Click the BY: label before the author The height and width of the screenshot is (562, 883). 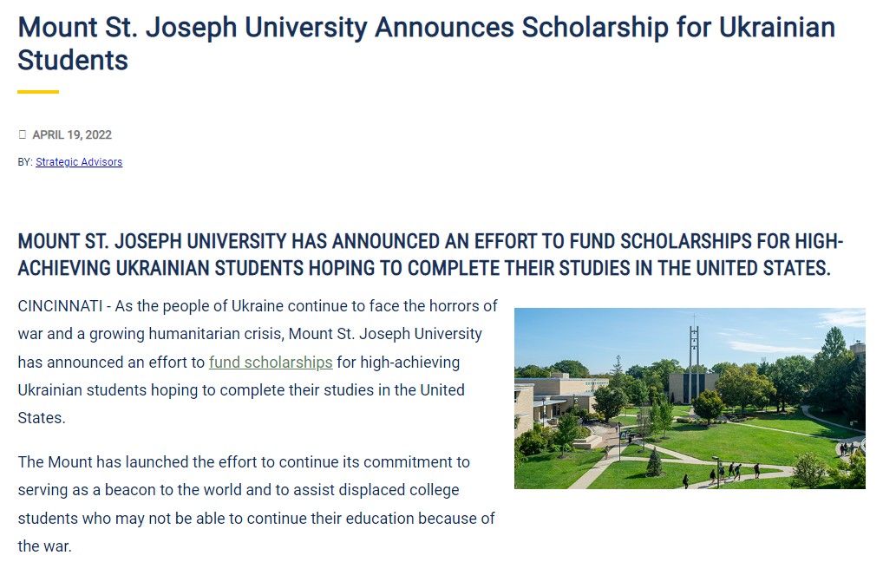[x=25, y=162]
